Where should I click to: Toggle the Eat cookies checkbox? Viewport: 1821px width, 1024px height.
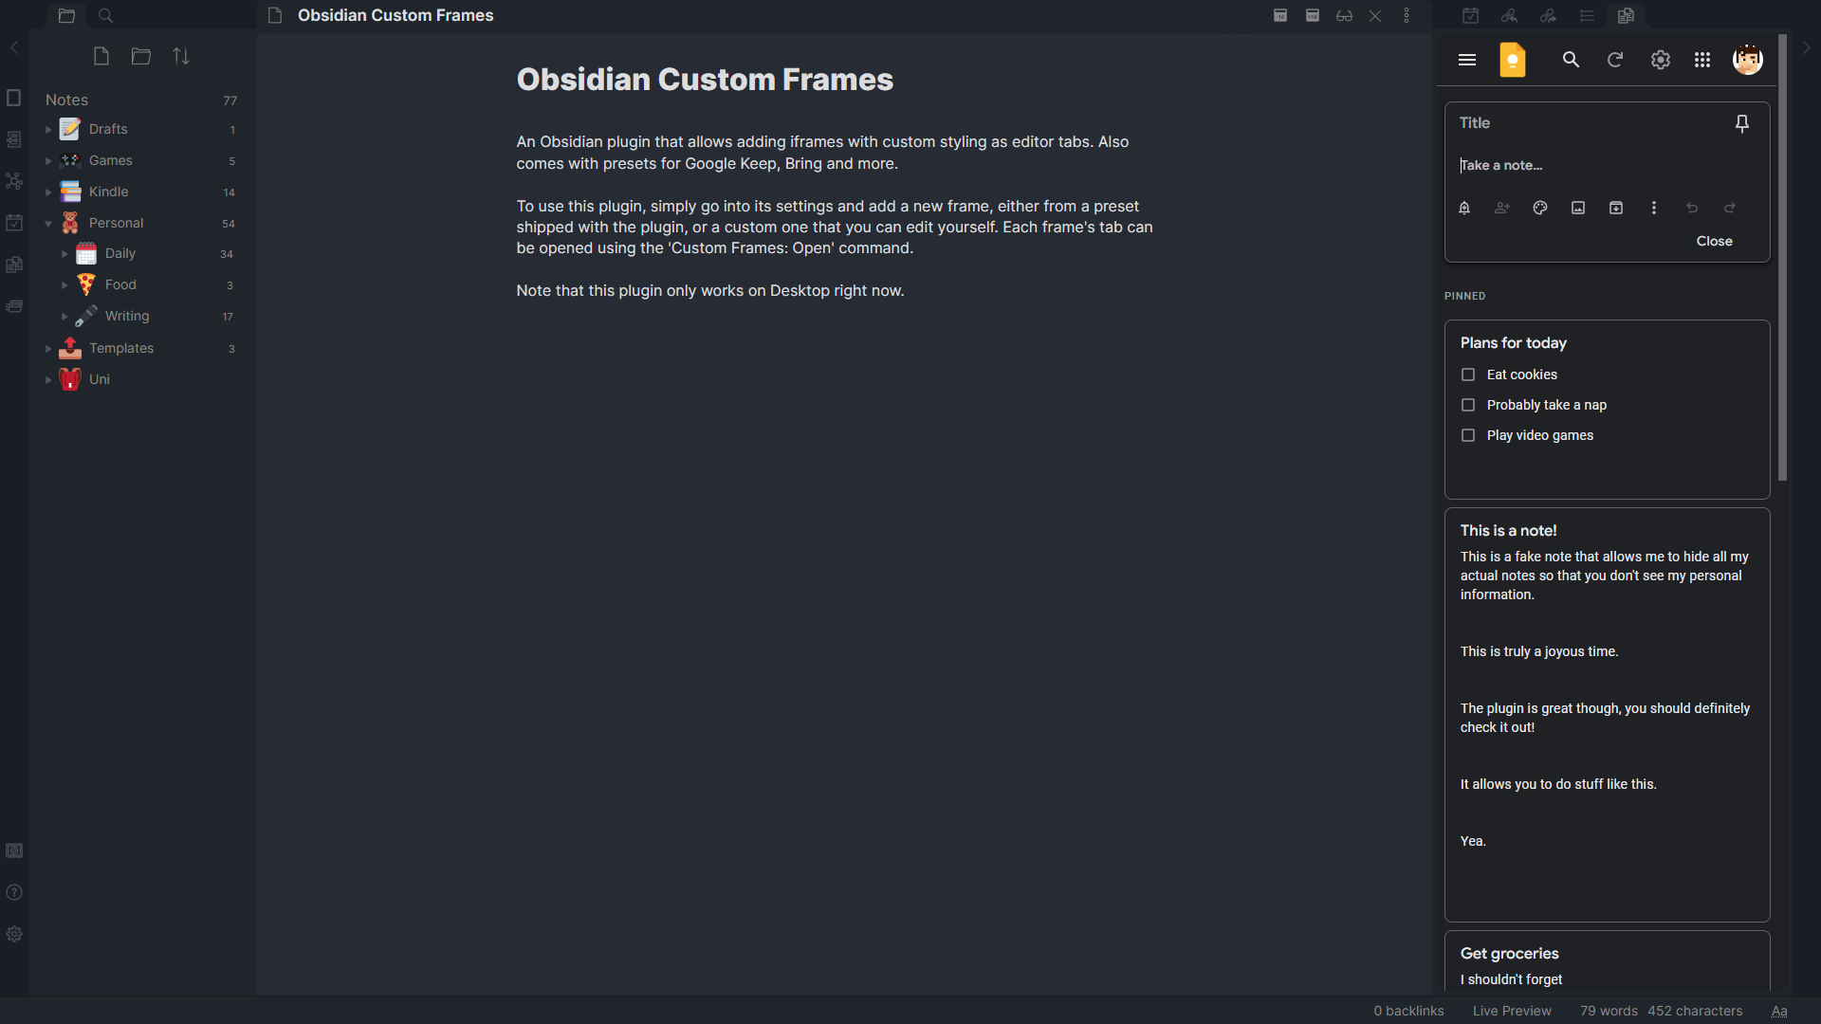tap(1468, 374)
